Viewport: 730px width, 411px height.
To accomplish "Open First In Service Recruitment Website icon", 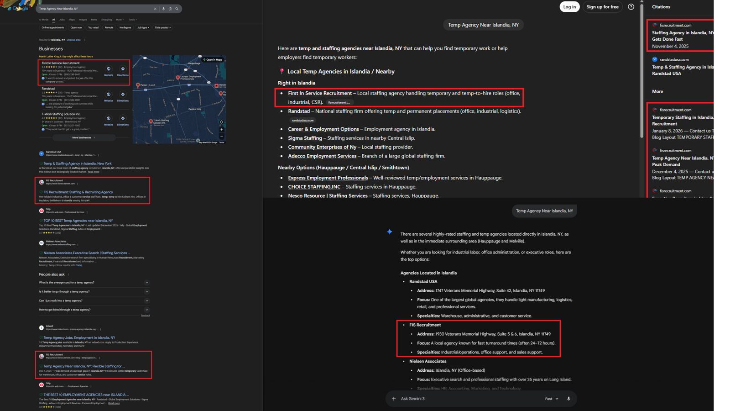I will [109, 69].
